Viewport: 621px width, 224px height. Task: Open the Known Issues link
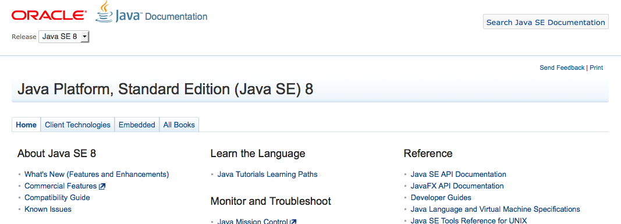48,209
